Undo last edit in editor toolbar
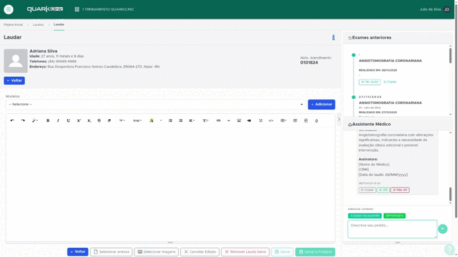Screen dimensions: 458x257 click(x=13, y=121)
